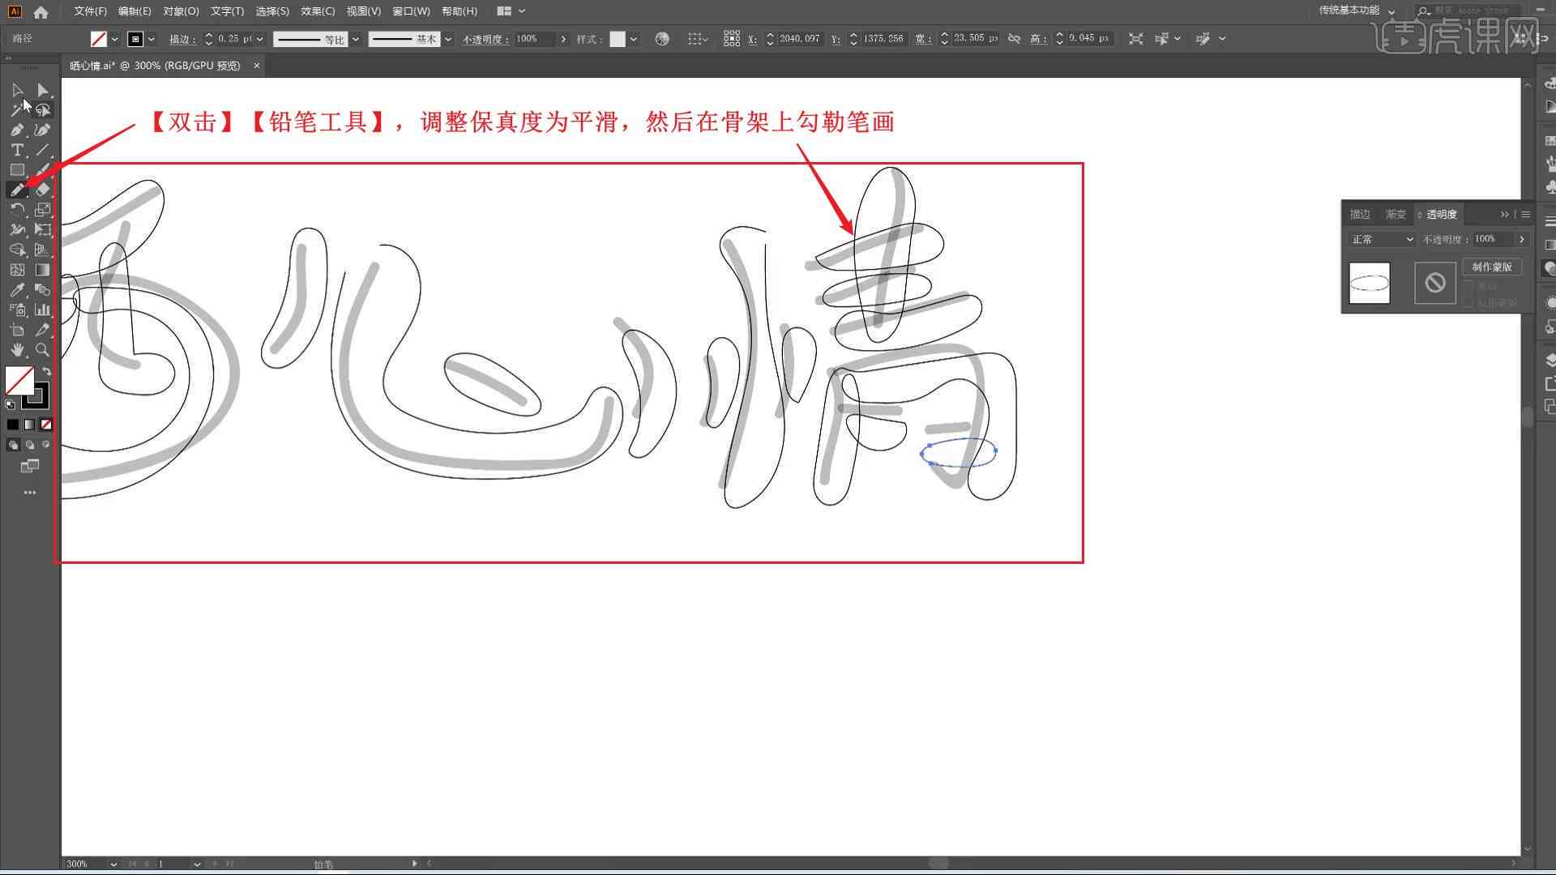Swap fill and stroke colors arrow
Viewport: 1556px width, 875px height.
(x=47, y=371)
